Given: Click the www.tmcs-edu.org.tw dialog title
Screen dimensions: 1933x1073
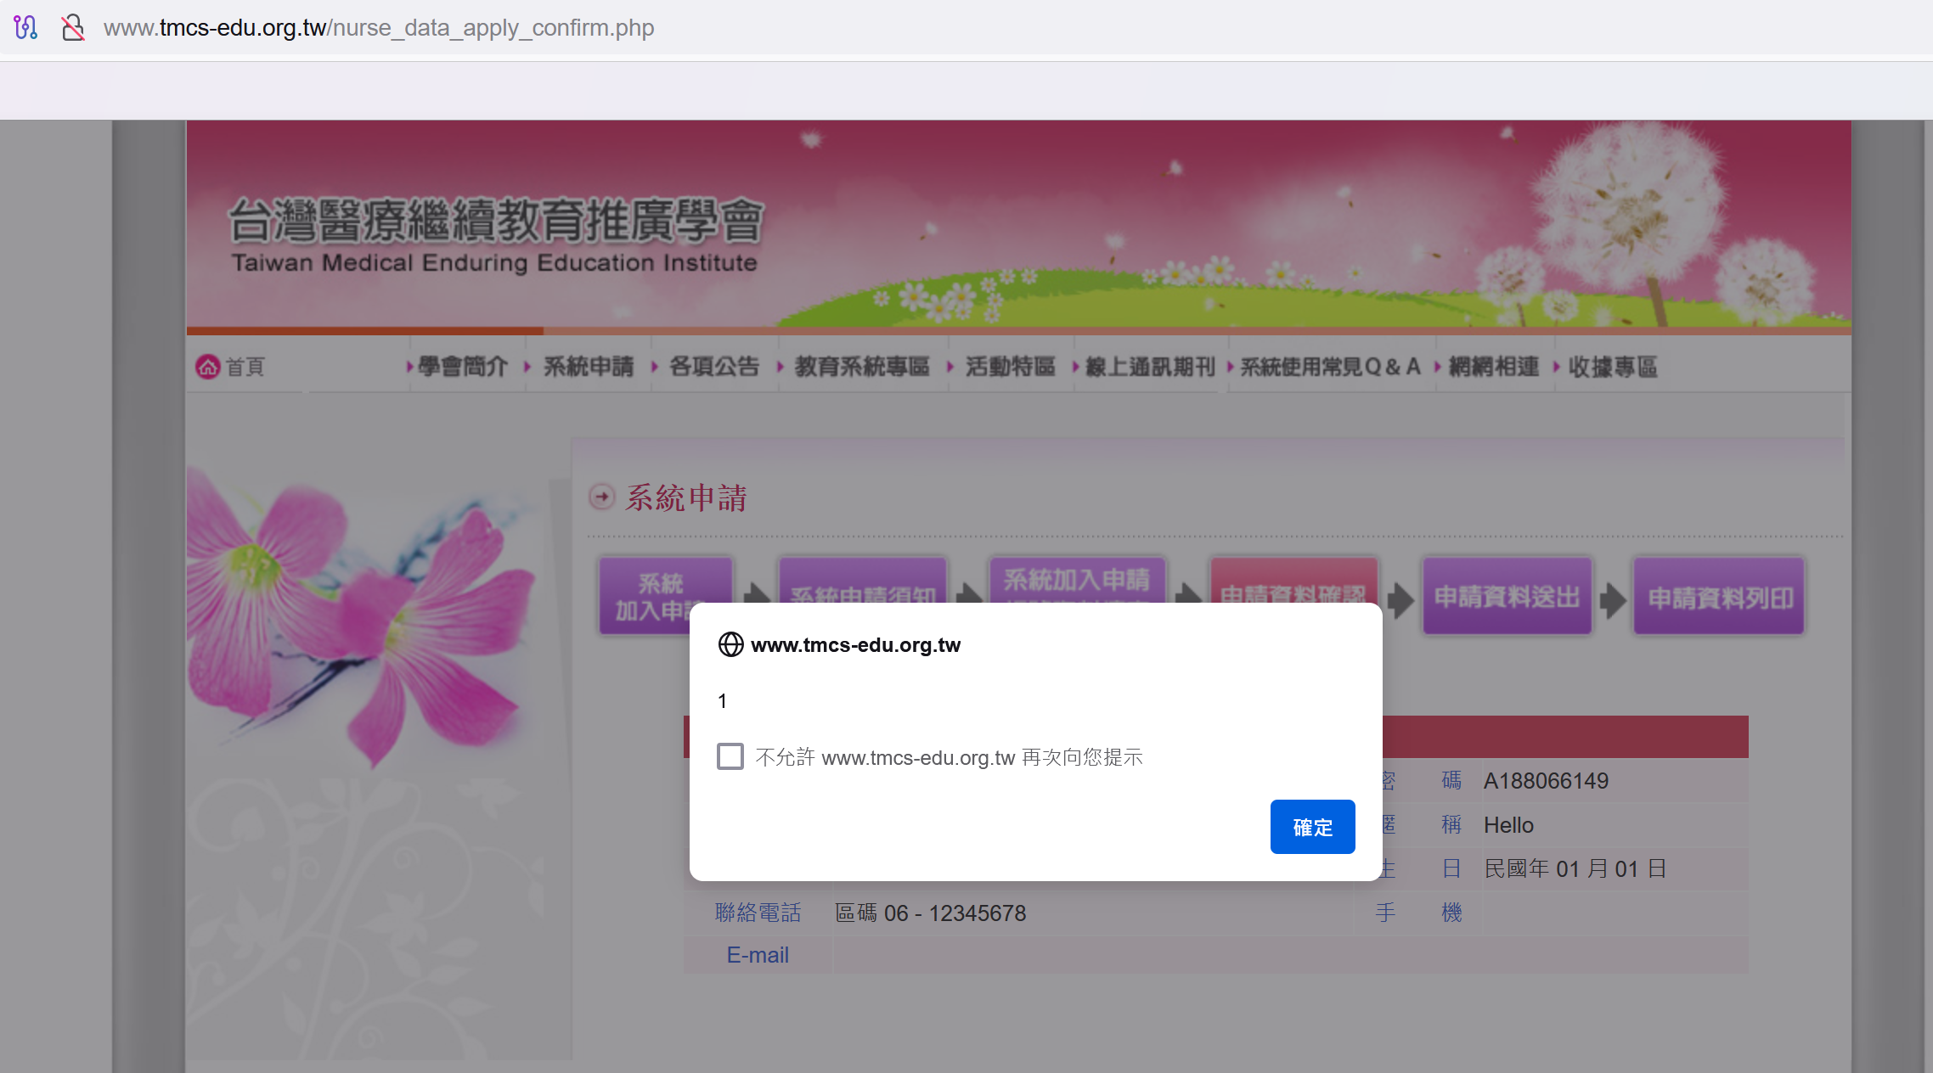Looking at the screenshot, I should (x=855, y=644).
